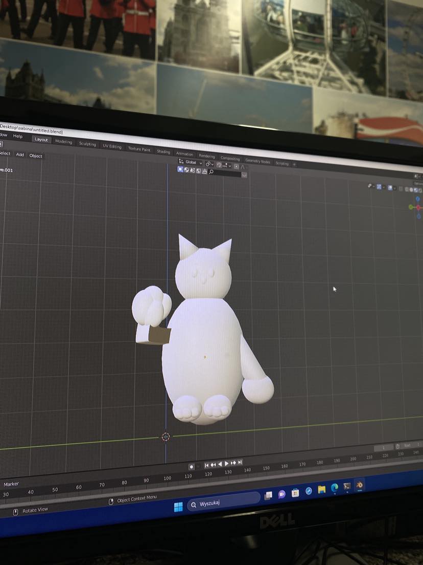This screenshot has height=565, width=423.
Task: Open the transform pivot point dropdown
Action: [x=209, y=164]
